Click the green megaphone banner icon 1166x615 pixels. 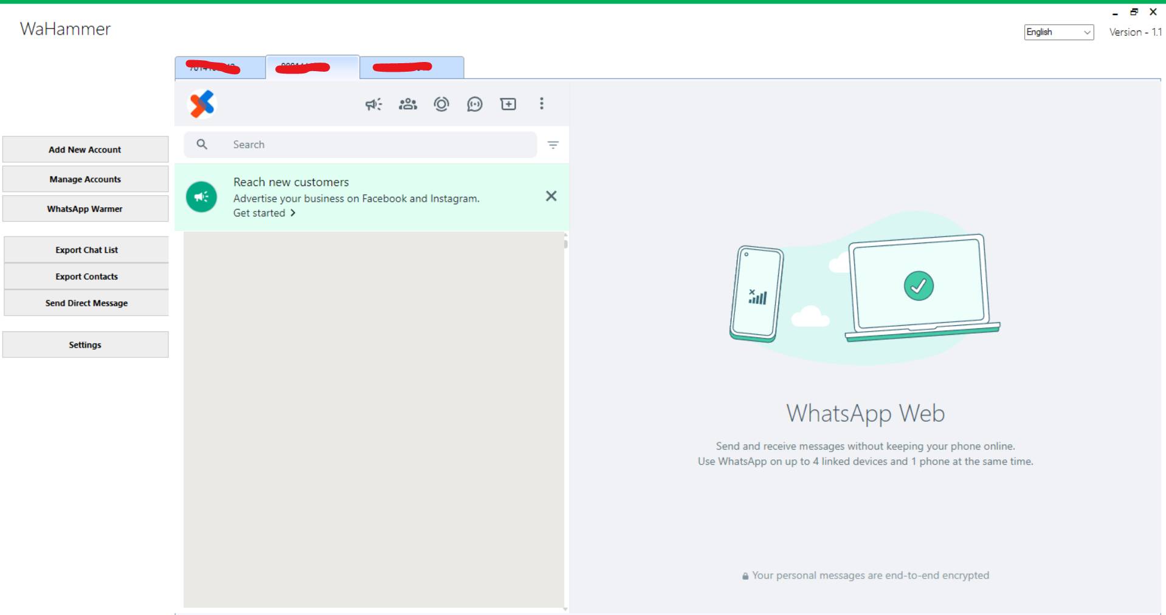(x=201, y=197)
